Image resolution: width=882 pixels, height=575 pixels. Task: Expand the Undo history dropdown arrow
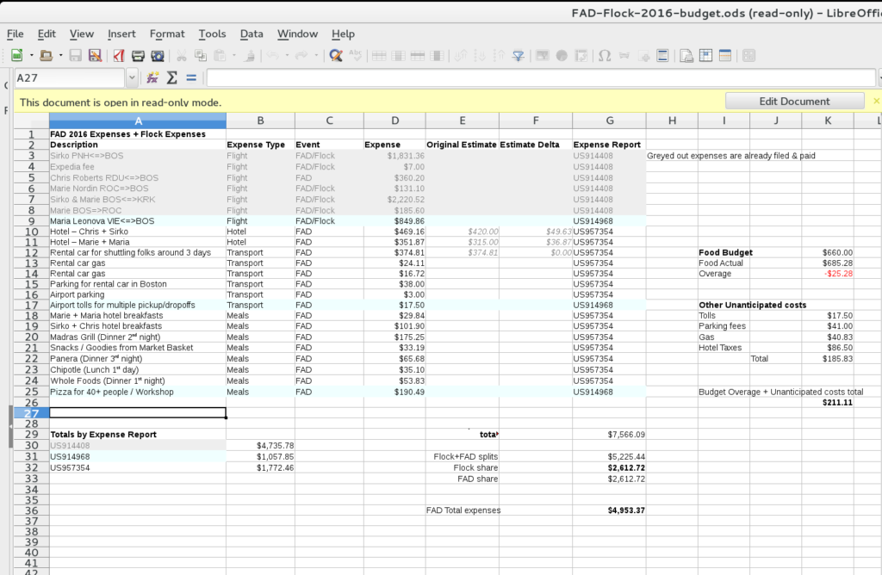[287, 56]
